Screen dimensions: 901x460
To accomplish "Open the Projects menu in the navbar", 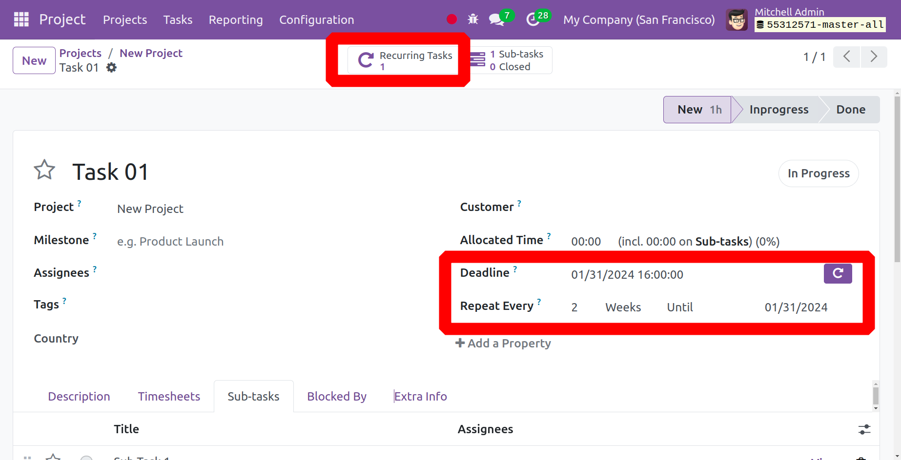I will [125, 19].
